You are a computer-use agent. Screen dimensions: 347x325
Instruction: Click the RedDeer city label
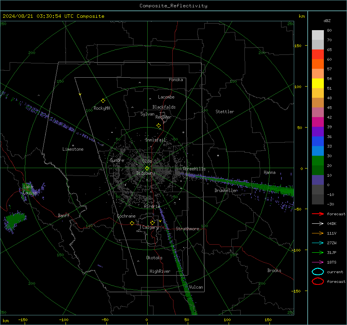163,117
